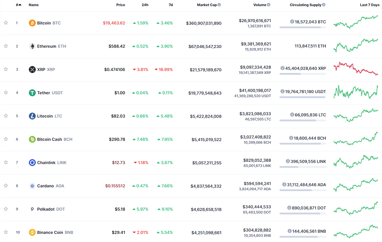382x242 pixels.
Task: Sort by Circulating Supply header
Action: coord(306,5)
